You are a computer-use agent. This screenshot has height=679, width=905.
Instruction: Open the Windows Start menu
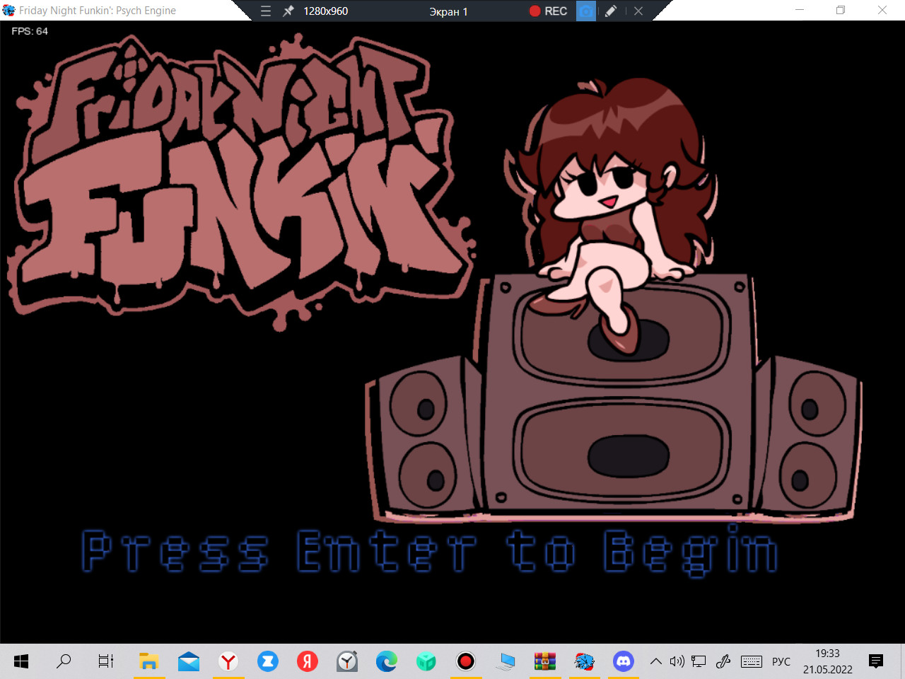click(21, 661)
